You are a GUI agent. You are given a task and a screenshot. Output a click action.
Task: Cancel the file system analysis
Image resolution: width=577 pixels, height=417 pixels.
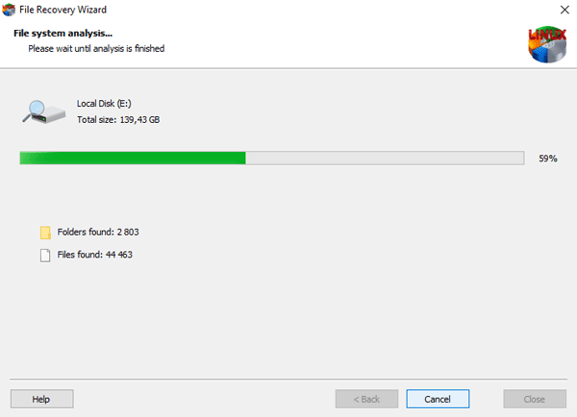tap(438, 399)
